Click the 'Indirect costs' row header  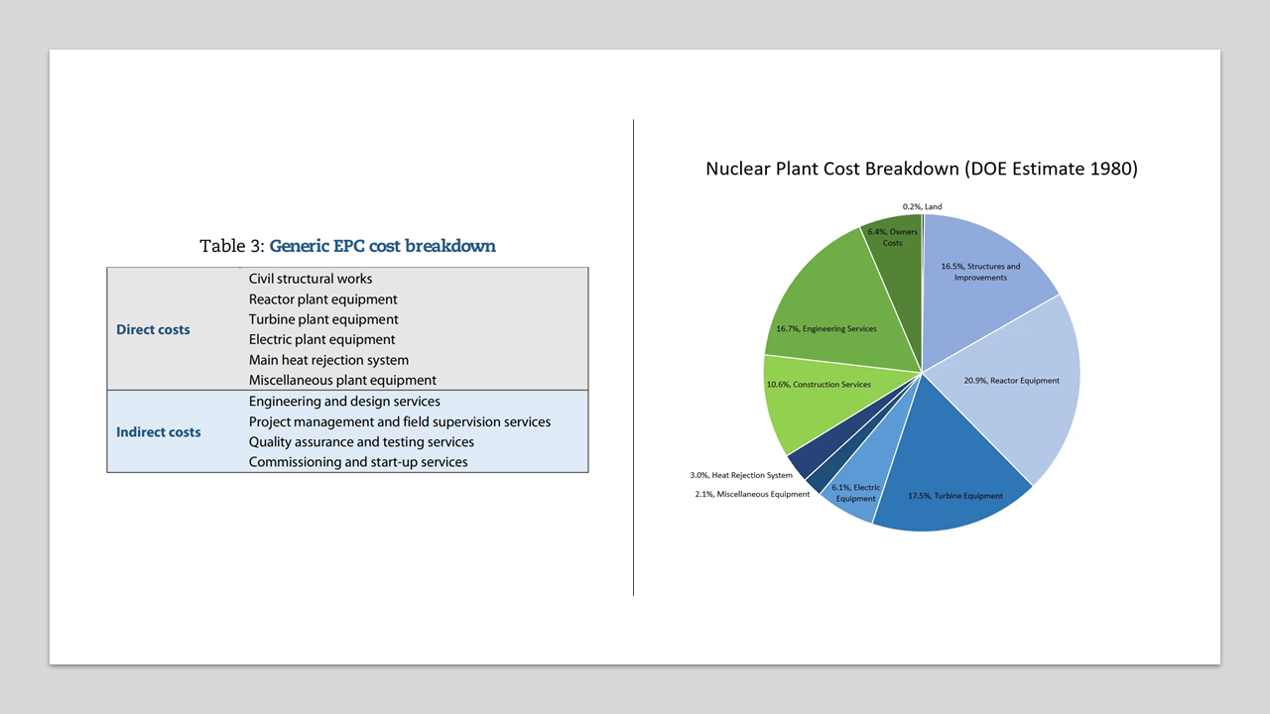coord(159,432)
